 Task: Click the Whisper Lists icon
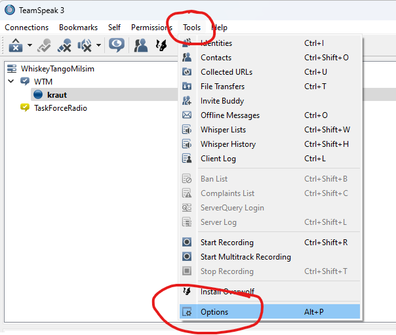(x=187, y=130)
